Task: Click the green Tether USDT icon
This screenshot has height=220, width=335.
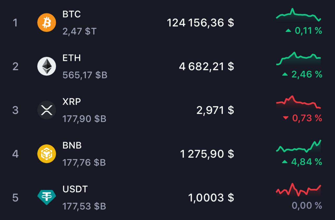Action: pos(47,197)
